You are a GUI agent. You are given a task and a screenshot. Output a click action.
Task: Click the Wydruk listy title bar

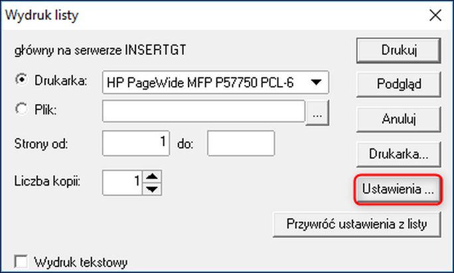(199, 15)
